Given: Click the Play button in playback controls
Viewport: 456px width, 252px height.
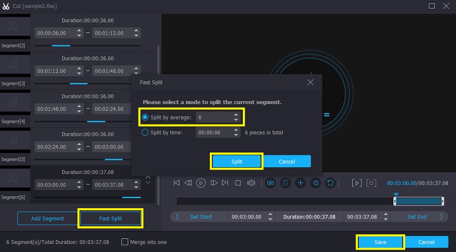Looking at the screenshot, I should 201,183.
